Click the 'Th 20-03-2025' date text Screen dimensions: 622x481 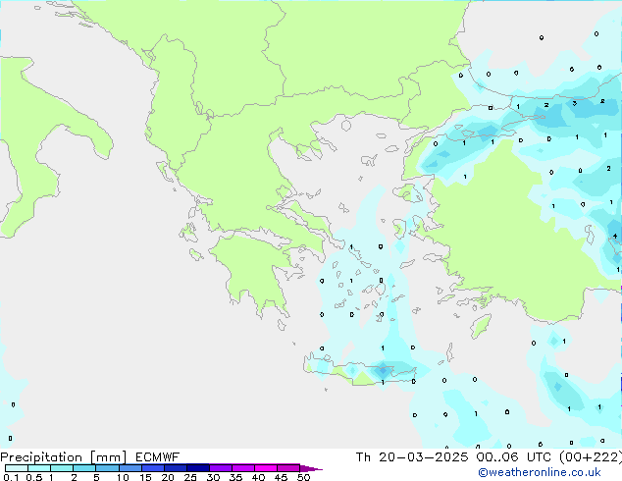[x=412, y=457]
